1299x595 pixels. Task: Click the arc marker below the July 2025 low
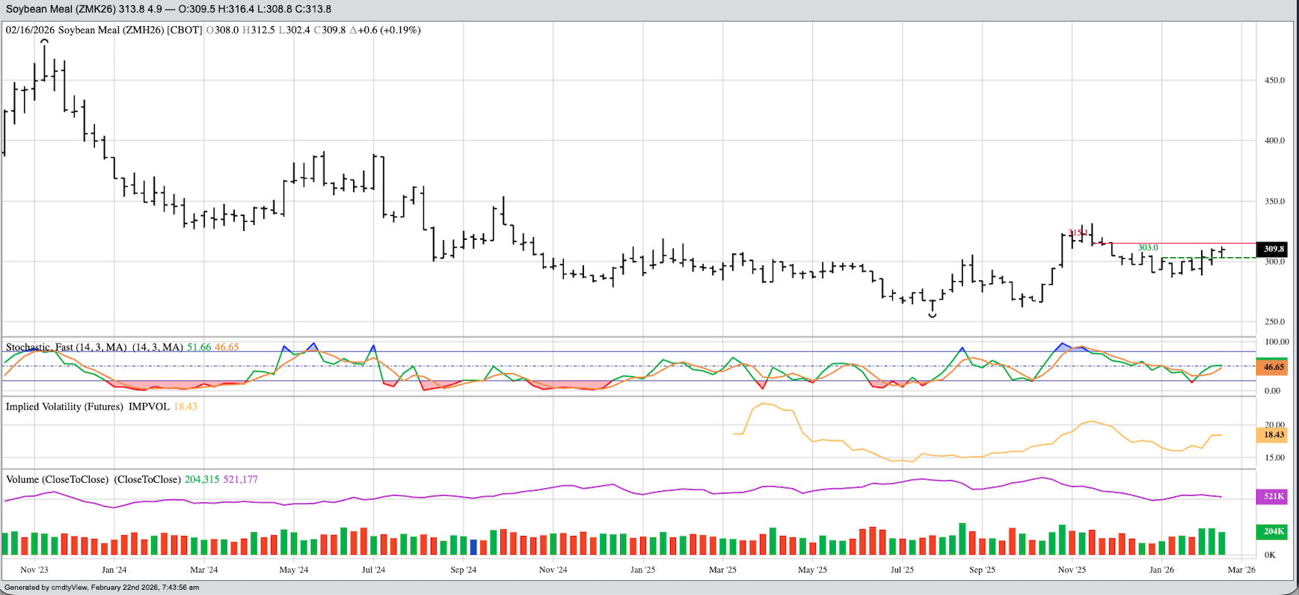(x=932, y=316)
